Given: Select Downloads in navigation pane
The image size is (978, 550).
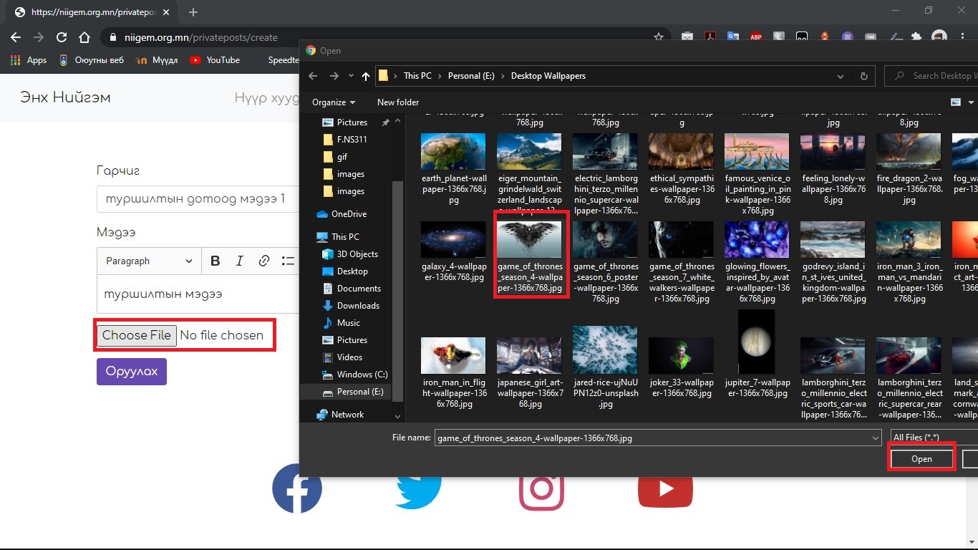Looking at the screenshot, I should 358,306.
